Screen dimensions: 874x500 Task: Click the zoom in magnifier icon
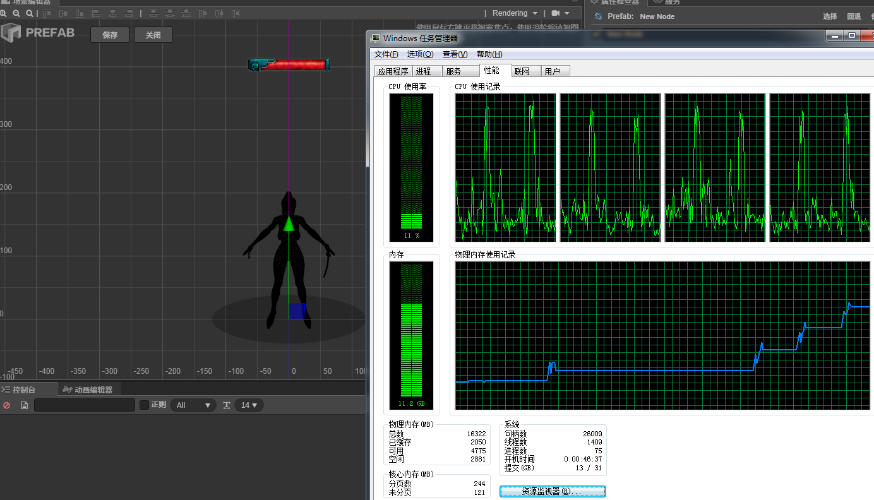click(x=4, y=13)
